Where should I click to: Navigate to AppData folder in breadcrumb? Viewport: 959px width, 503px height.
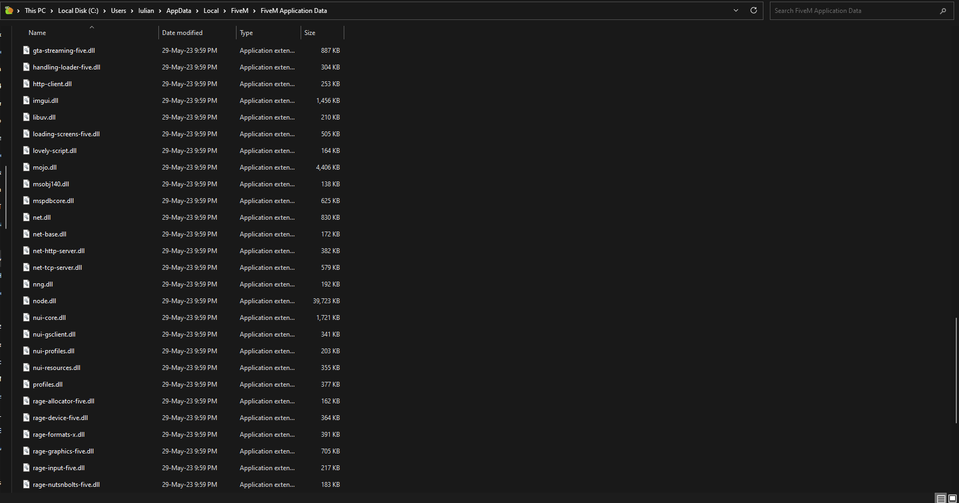tap(179, 11)
